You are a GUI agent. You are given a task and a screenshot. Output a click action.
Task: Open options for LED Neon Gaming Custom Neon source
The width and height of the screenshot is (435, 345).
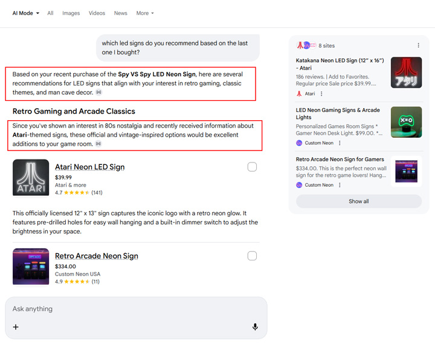(340, 143)
